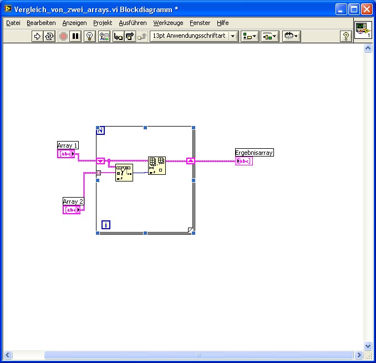Select the Ergebnisarray indicator terminal
The height and width of the screenshot is (363, 376).
(244, 161)
